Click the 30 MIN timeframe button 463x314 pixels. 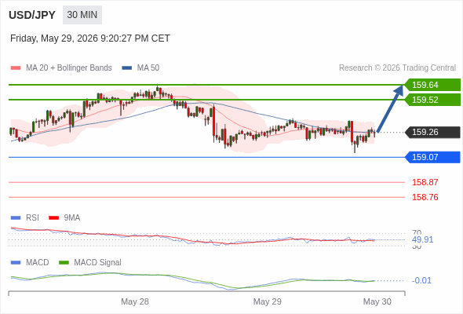click(x=82, y=15)
